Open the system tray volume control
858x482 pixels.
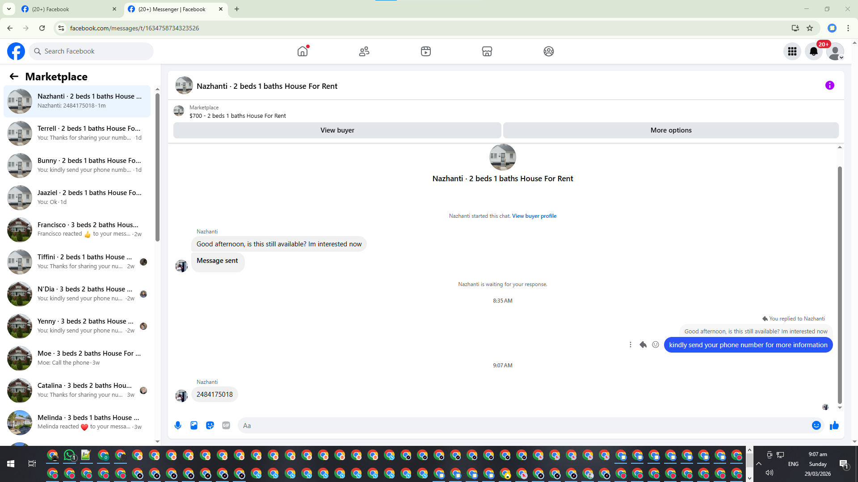770,473
